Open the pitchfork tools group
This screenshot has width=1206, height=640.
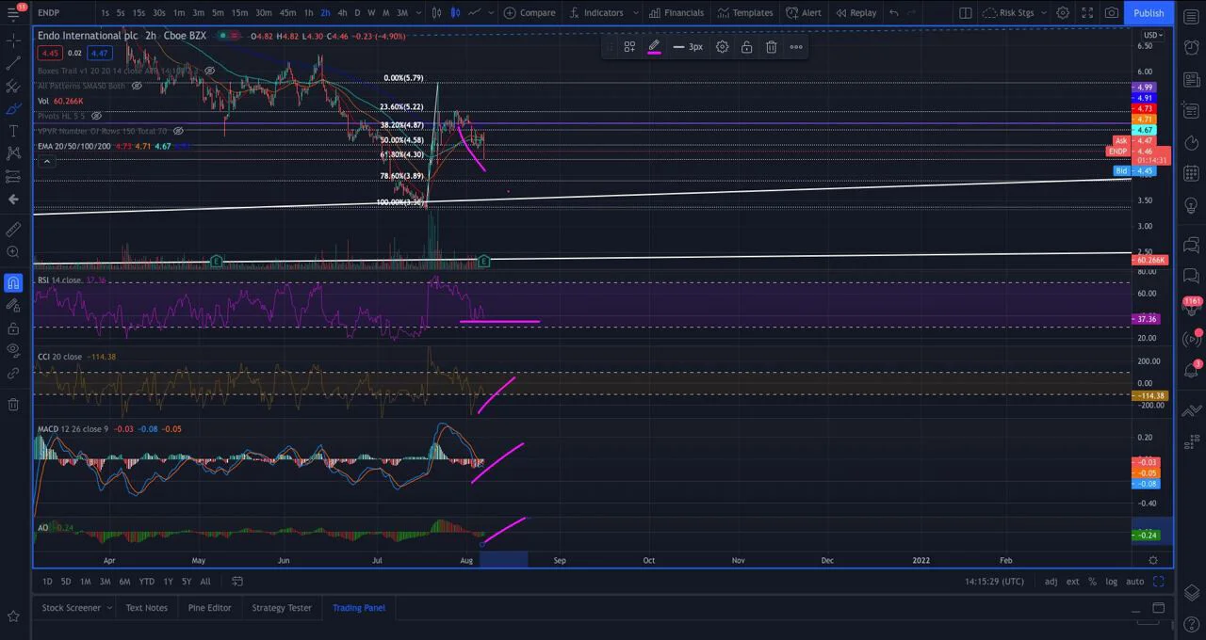pos(13,86)
